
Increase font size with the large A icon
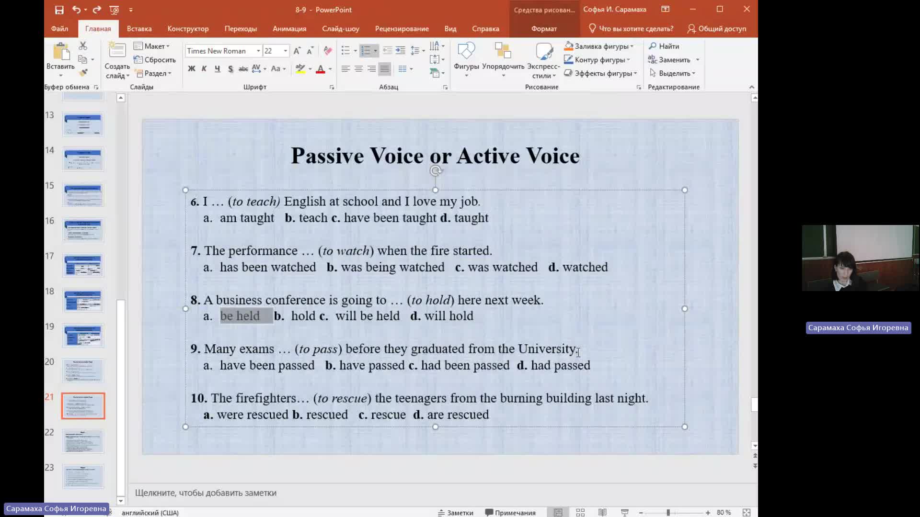(297, 51)
